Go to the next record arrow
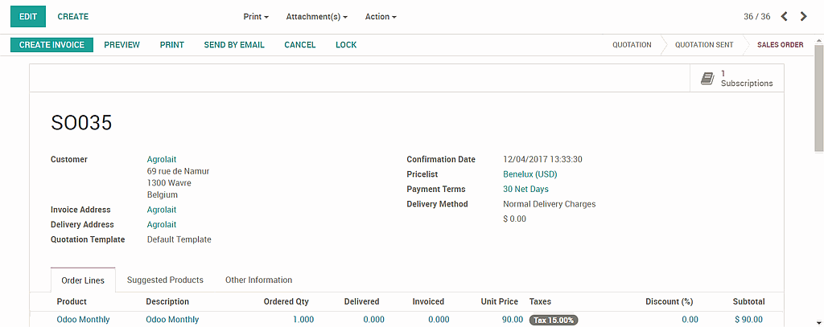This screenshot has width=824, height=327. 803,16
